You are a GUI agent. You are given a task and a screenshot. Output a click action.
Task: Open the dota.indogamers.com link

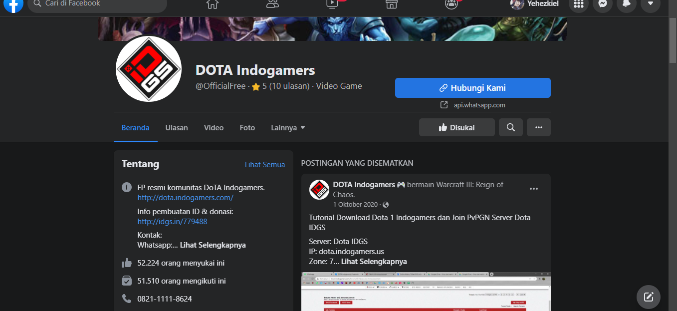(x=186, y=198)
